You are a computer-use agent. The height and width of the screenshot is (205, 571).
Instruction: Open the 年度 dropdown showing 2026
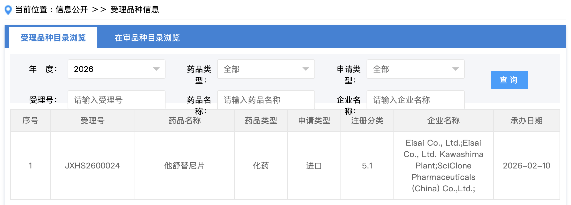116,69
